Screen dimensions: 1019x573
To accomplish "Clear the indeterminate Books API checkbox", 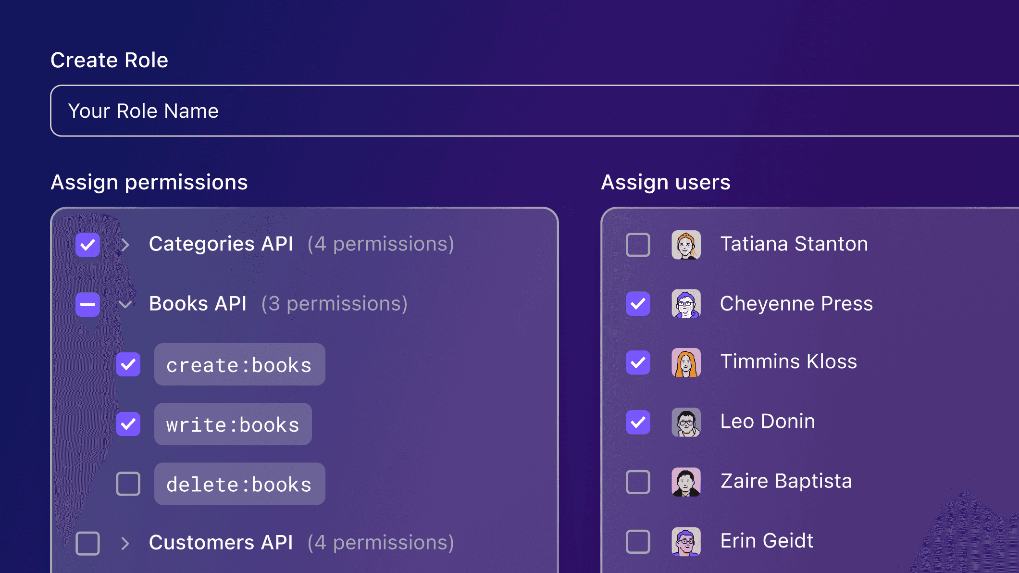I will [x=87, y=304].
